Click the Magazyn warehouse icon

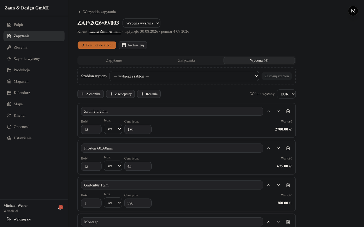pyautogui.click(x=9, y=81)
